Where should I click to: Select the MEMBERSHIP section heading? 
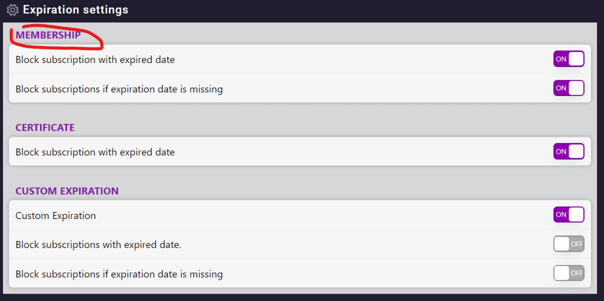[48, 35]
